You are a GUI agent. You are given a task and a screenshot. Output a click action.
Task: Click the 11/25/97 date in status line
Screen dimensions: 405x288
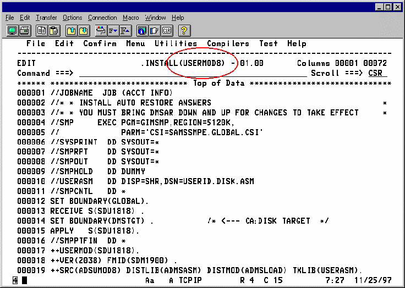[x=373, y=280]
